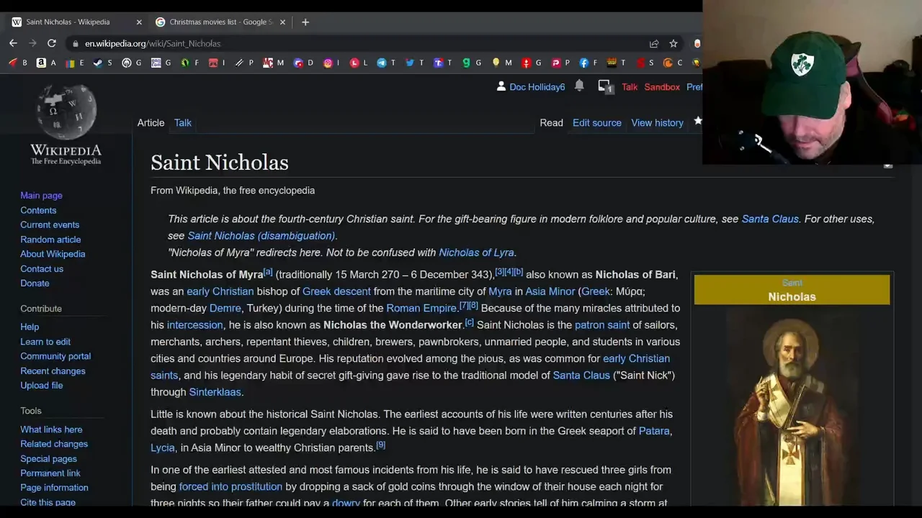This screenshot has height=518, width=922.
Task: Open Random article in the sidebar
Action: pyautogui.click(x=50, y=240)
